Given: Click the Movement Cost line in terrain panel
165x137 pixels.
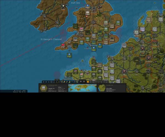Looking at the screenshot, I should coord(111,90).
